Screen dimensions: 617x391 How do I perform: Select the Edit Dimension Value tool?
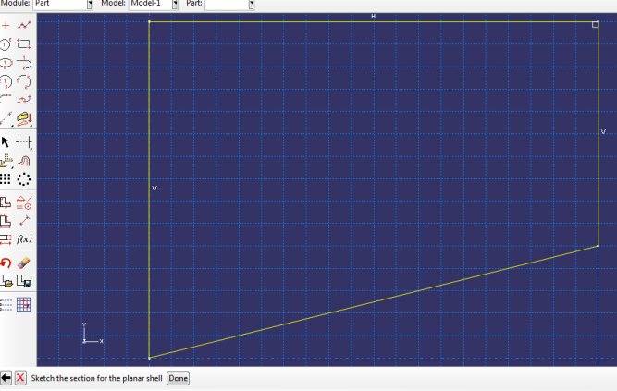pos(6,239)
